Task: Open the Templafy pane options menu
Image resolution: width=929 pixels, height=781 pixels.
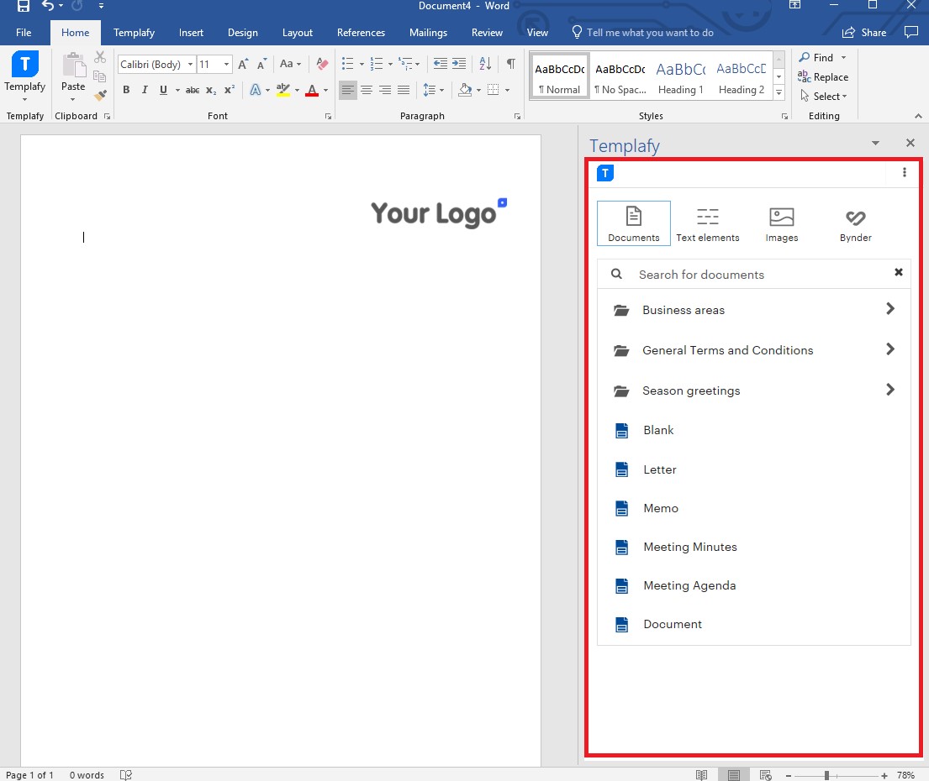Action: point(904,172)
